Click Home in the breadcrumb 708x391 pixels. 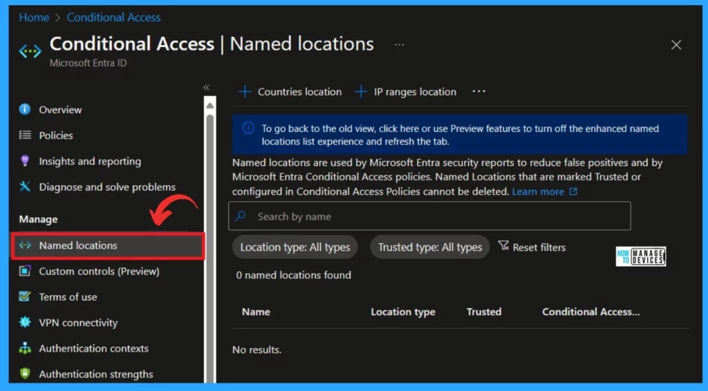click(34, 17)
